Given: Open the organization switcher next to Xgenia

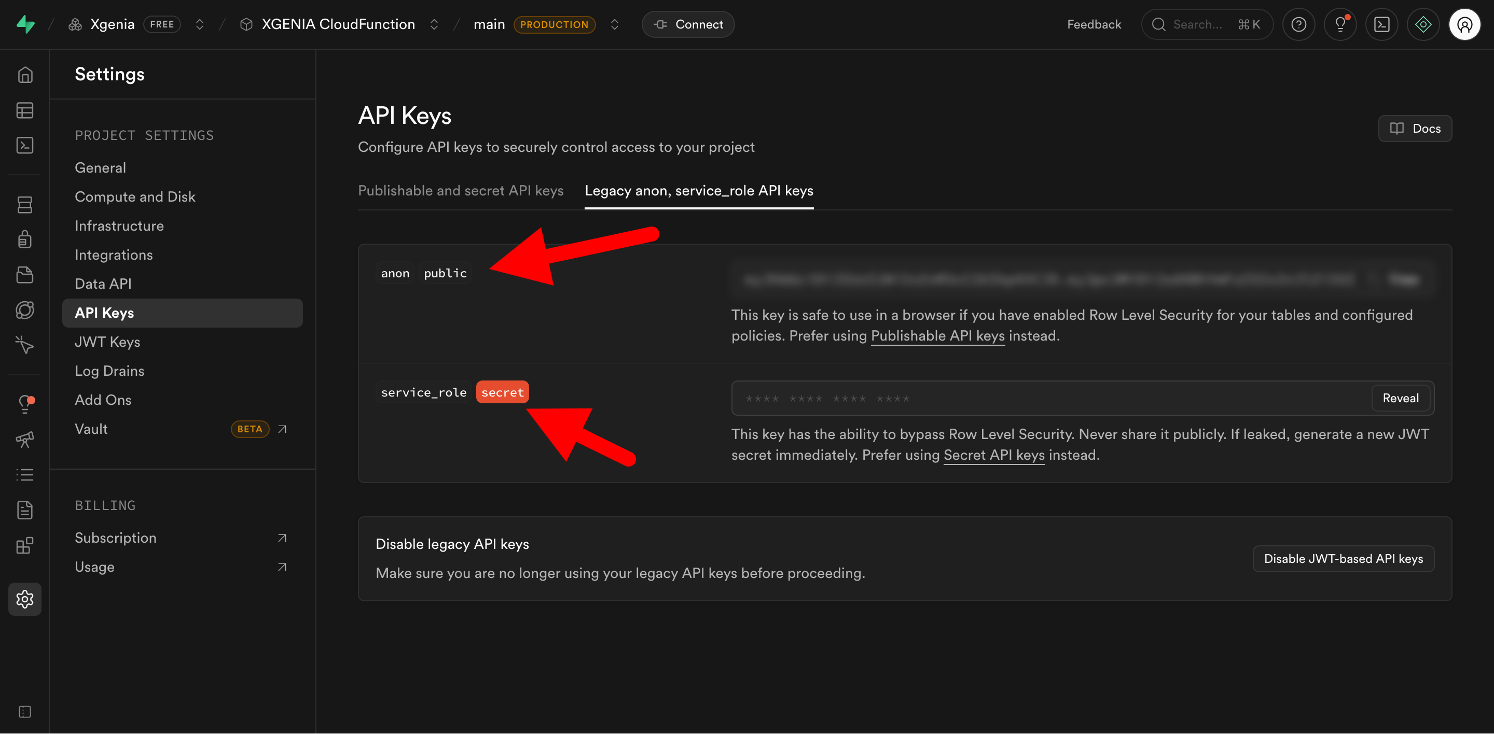Looking at the screenshot, I should [x=199, y=24].
